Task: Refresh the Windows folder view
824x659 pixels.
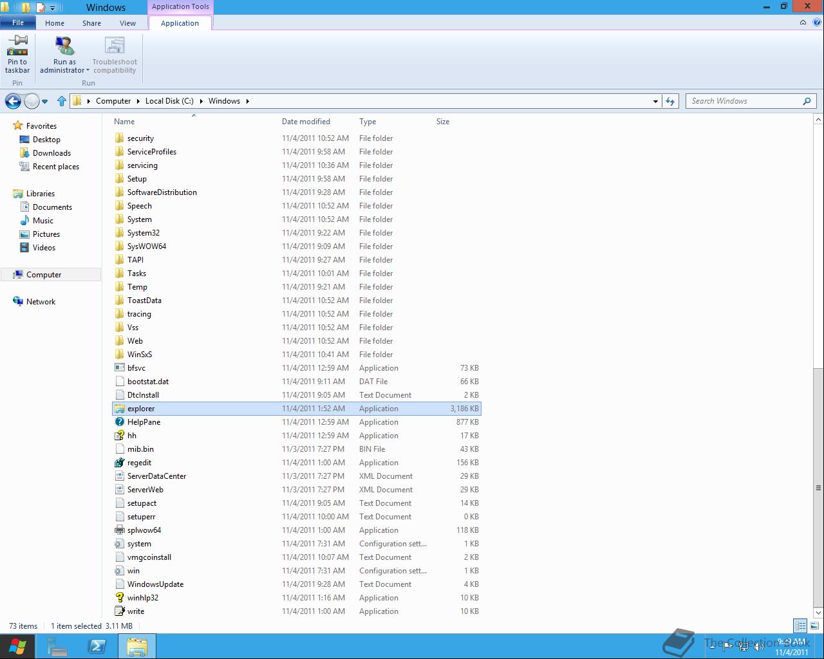Action: [x=670, y=101]
